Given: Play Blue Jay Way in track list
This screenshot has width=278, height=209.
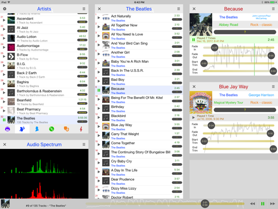Looking at the screenshot, I should [x=99, y=127].
